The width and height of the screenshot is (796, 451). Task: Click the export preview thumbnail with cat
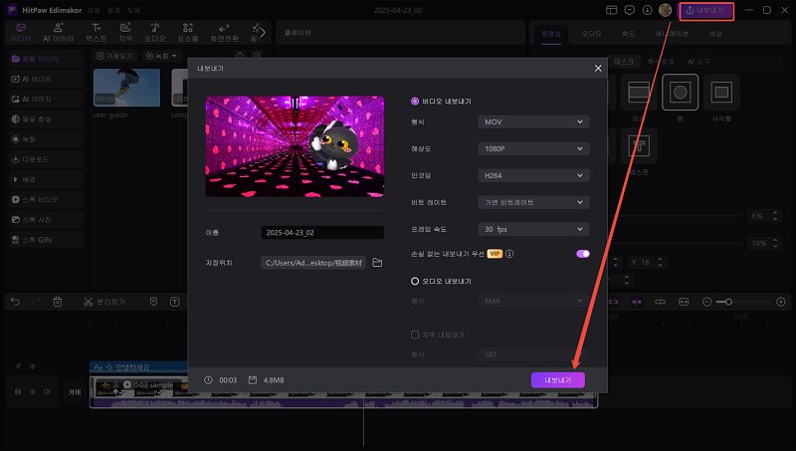tap(295, 146)
